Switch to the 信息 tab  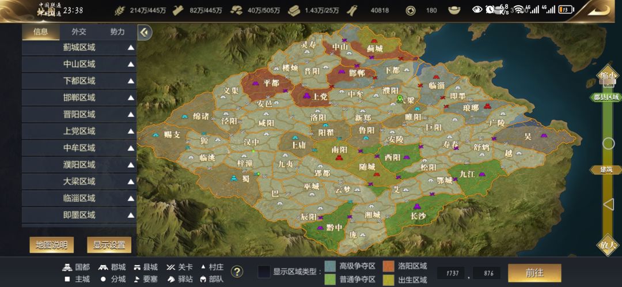pyautogui.click(x=41, y=32)
